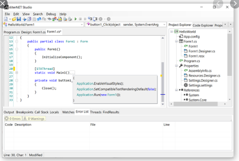239x161 pixels.
Task: Click the Project Explorer horizontal scrollbar
Action: click(195, 104)
